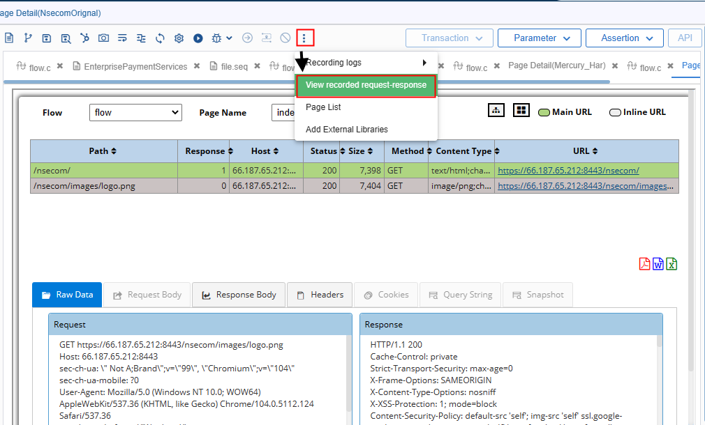
Task: Open the Parameter dropdown
Action: (x=539, y=38)
